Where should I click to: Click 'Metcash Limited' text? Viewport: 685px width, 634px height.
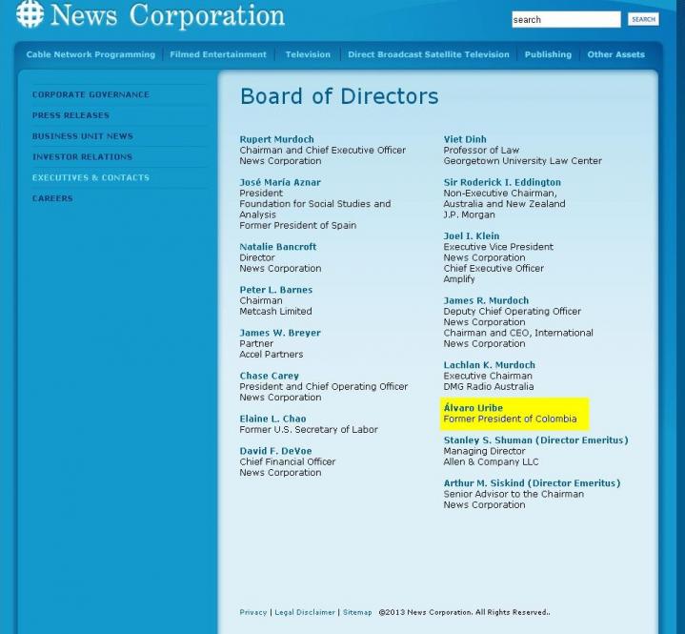click(275, 312)
